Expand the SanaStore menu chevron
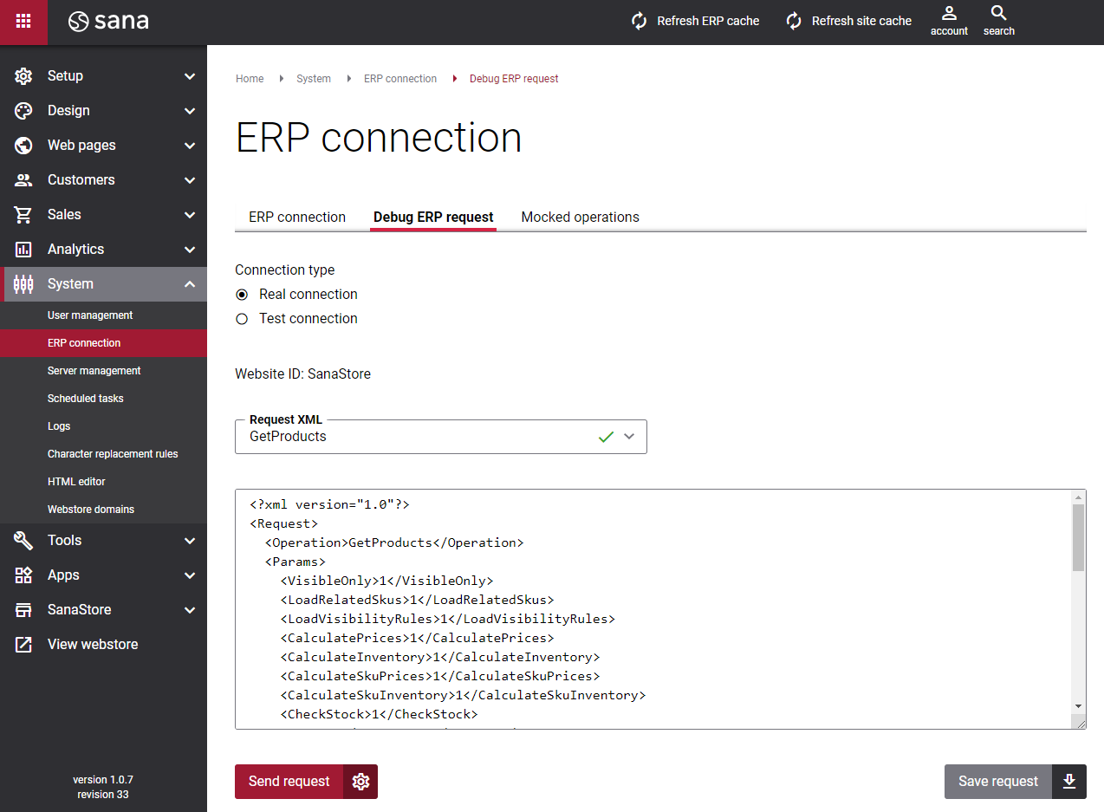Image resolution: width=1104 pixels, height=812 pixels. [x=190, y=610]
